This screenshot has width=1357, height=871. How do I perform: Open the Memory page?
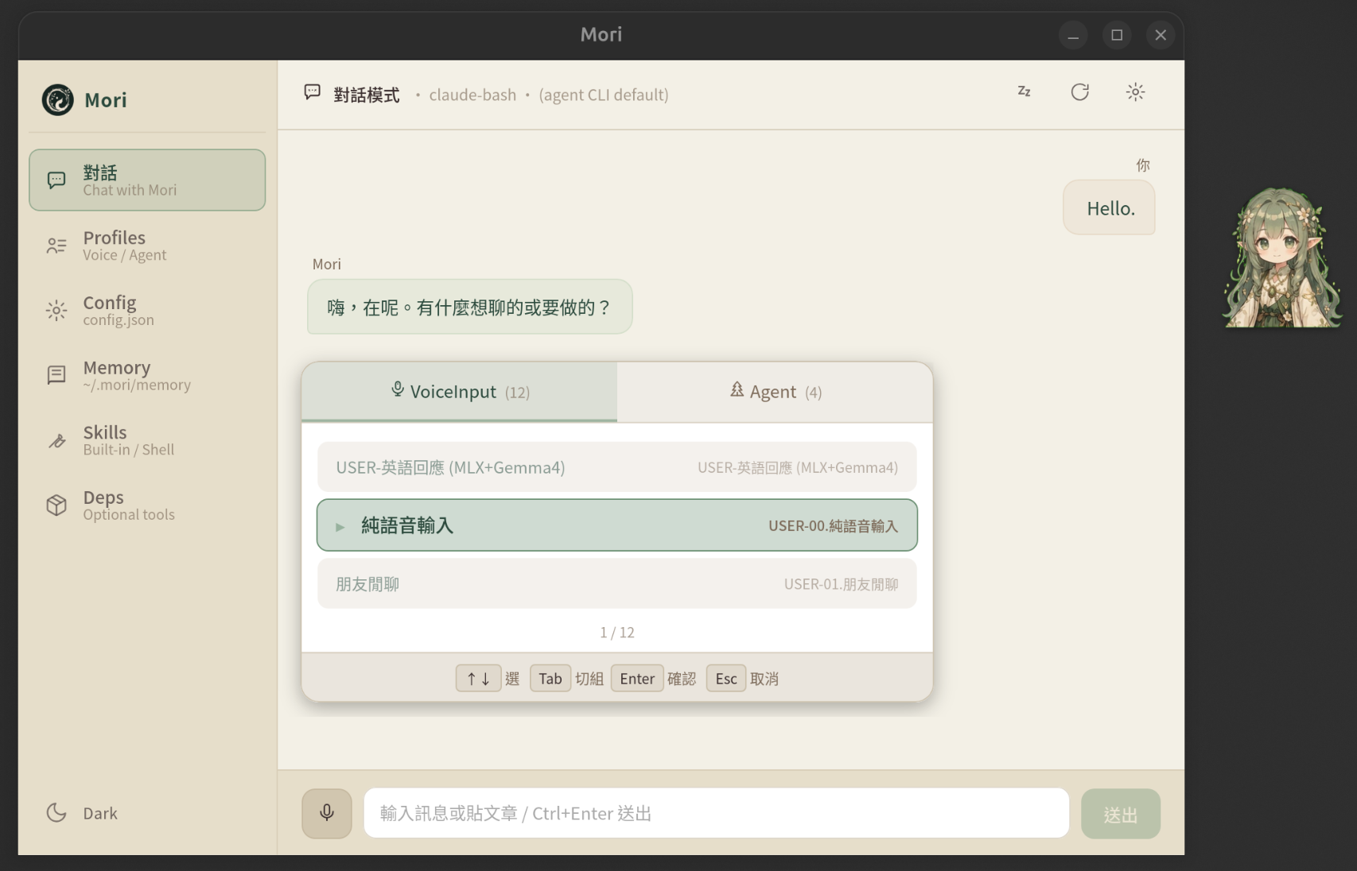[x=147, y=375]
